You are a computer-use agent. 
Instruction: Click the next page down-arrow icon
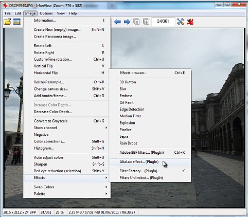pyautogui.click(x=146, y=22)
